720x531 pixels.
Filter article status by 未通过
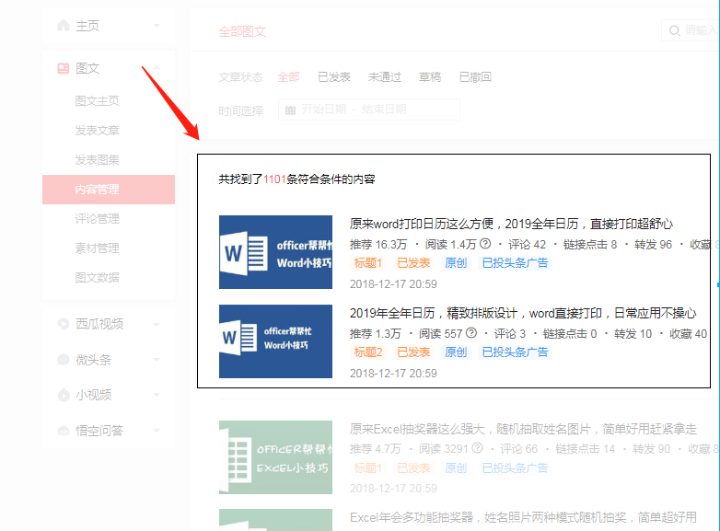[x=385, y=77]
